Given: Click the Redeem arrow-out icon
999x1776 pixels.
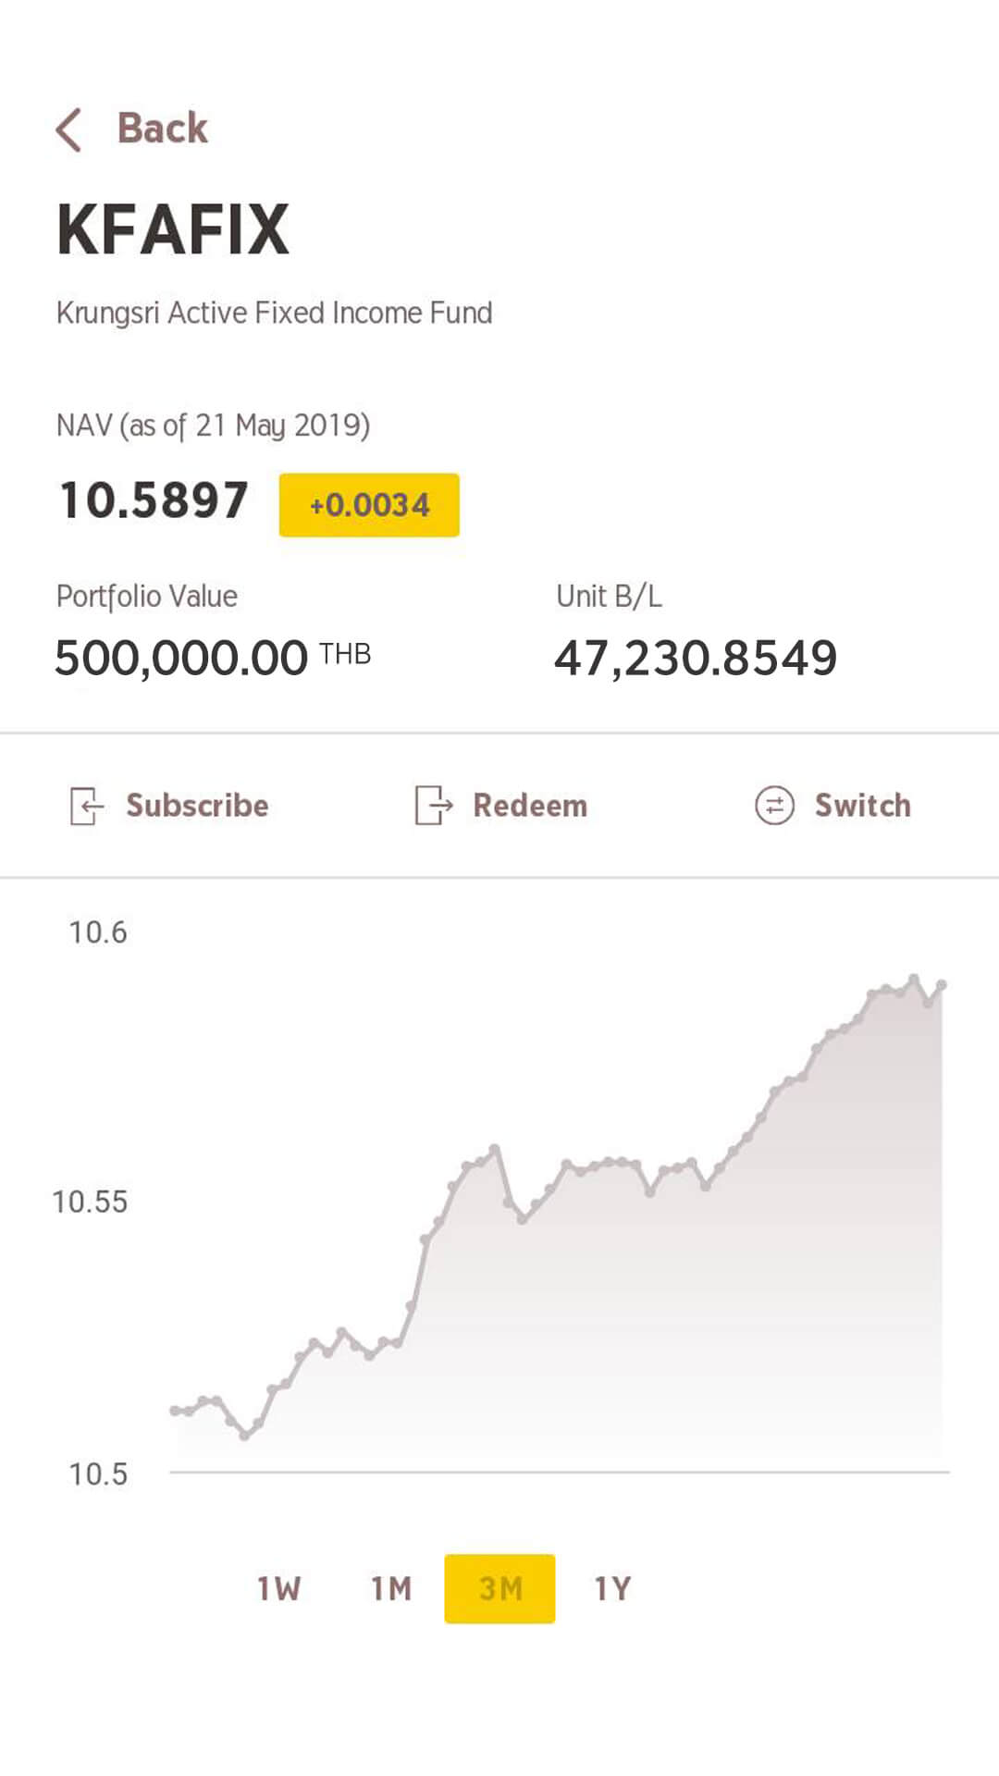Looking at the screenshot, I should [x=433, y=806].
